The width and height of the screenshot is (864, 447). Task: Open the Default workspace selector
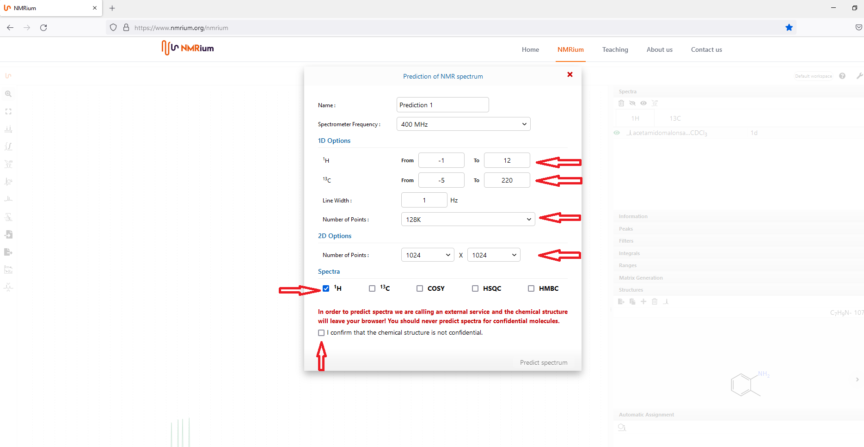point(813,76)
